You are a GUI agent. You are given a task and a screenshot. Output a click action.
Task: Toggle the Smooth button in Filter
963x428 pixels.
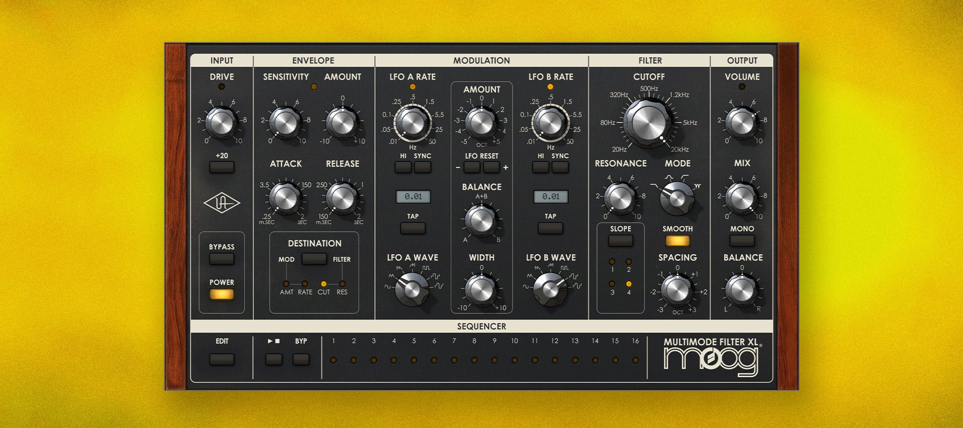coord(677,241)
